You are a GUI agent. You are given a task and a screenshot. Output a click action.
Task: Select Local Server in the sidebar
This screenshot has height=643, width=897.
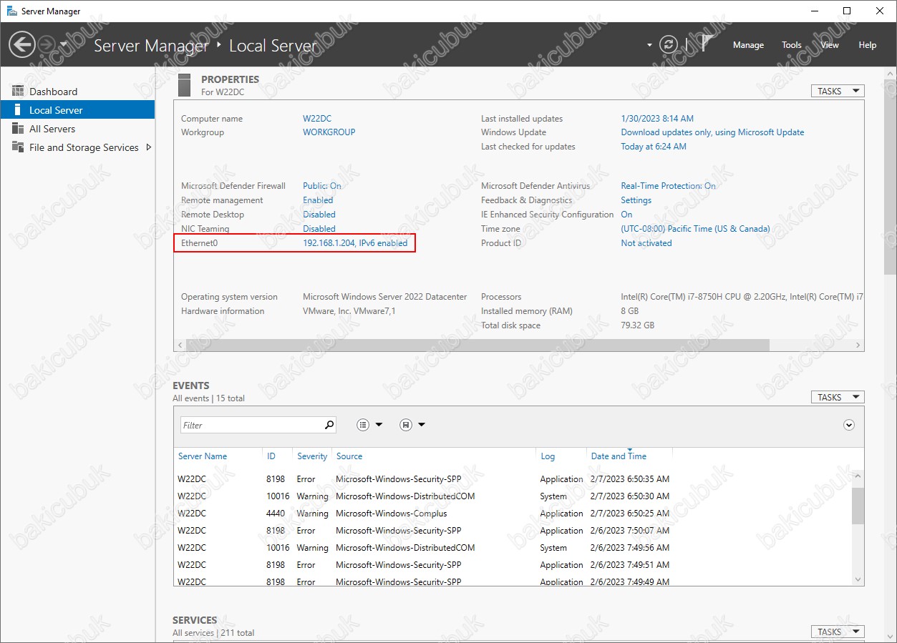[77, 110]
